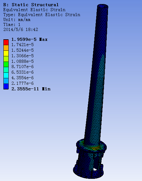Screen dimensions: 142x181
Task: Click the dark blue legend color band
Action: (6, 86)
